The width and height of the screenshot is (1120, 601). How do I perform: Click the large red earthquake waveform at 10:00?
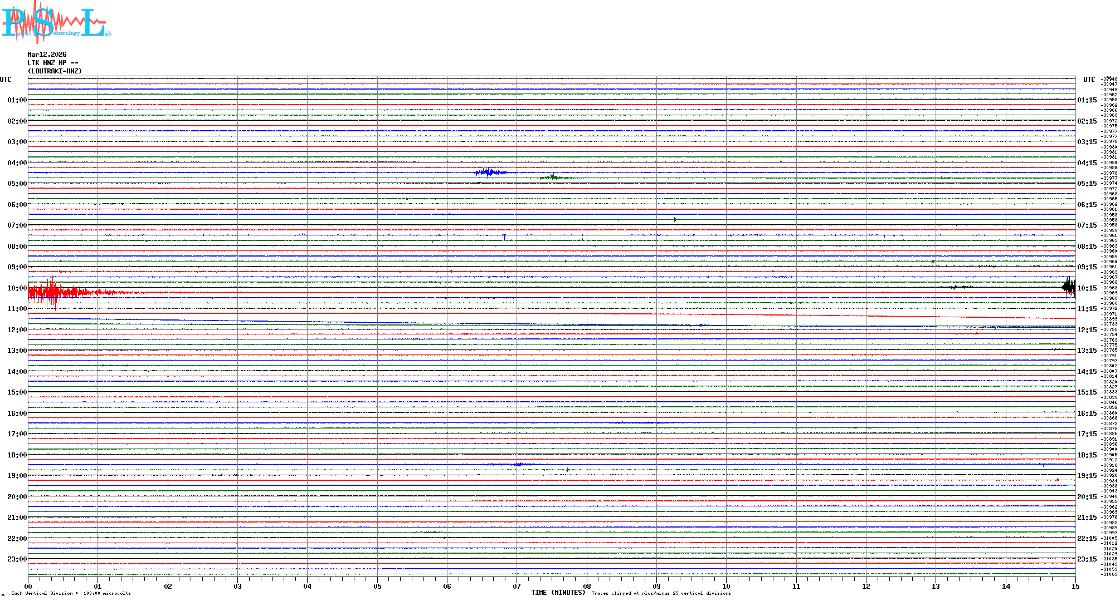coord(53,292)
